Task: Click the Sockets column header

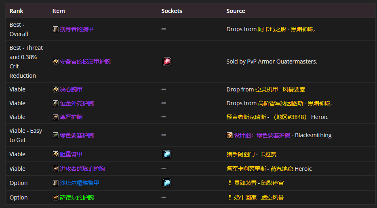Action: point(172,11)
